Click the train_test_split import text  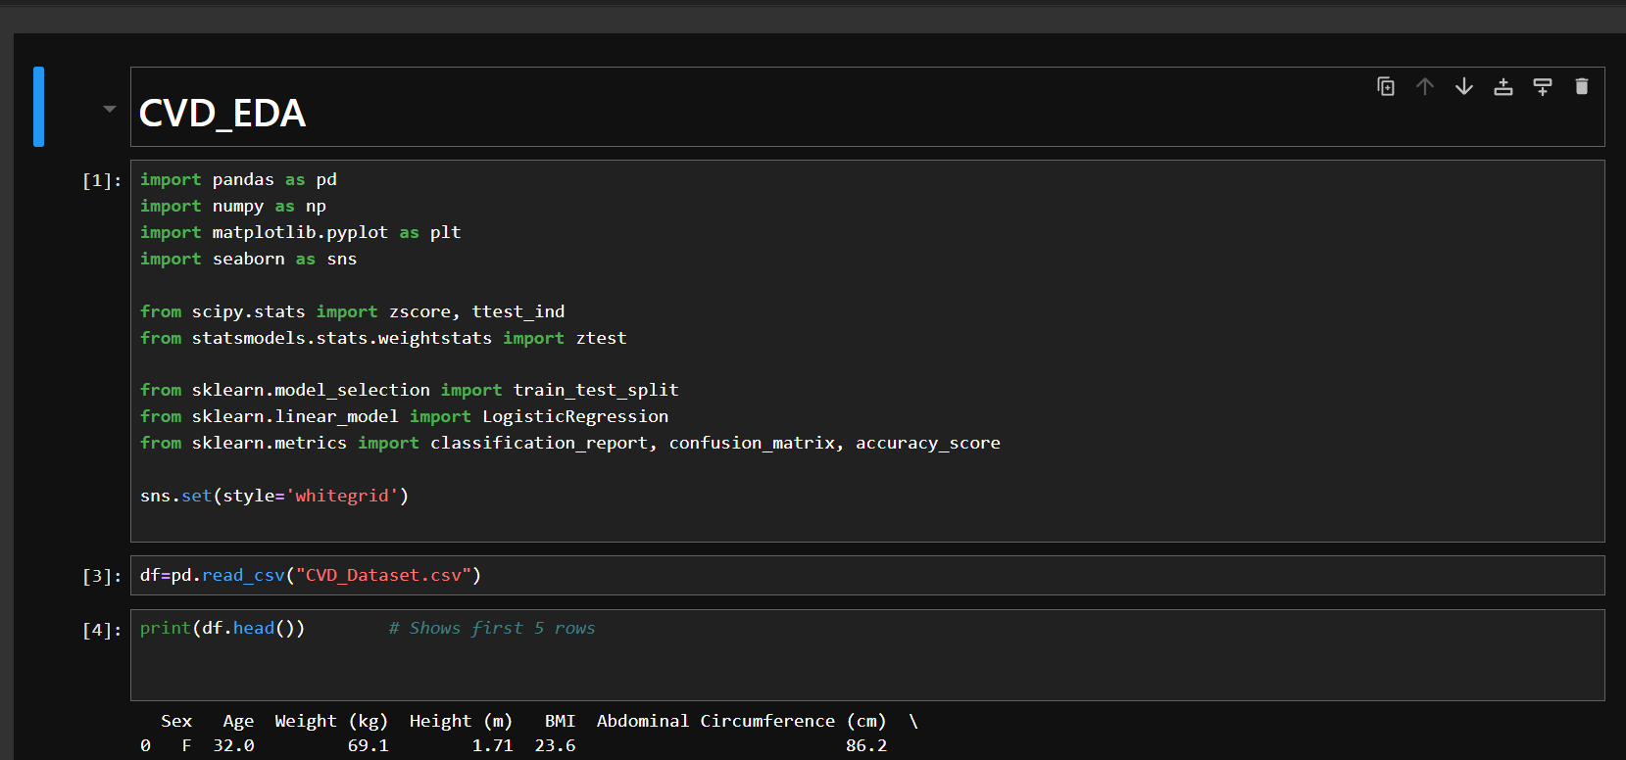[595, 391]
